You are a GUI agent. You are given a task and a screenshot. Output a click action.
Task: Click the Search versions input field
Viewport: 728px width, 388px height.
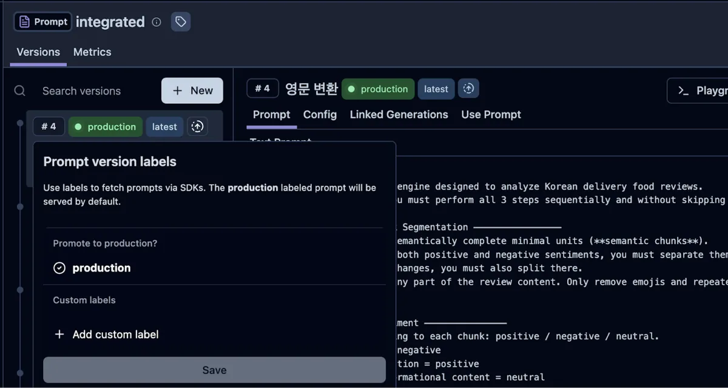81,90
